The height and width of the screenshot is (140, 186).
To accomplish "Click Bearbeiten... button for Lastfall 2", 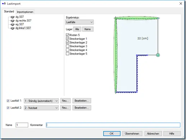I will pos(82,108).
